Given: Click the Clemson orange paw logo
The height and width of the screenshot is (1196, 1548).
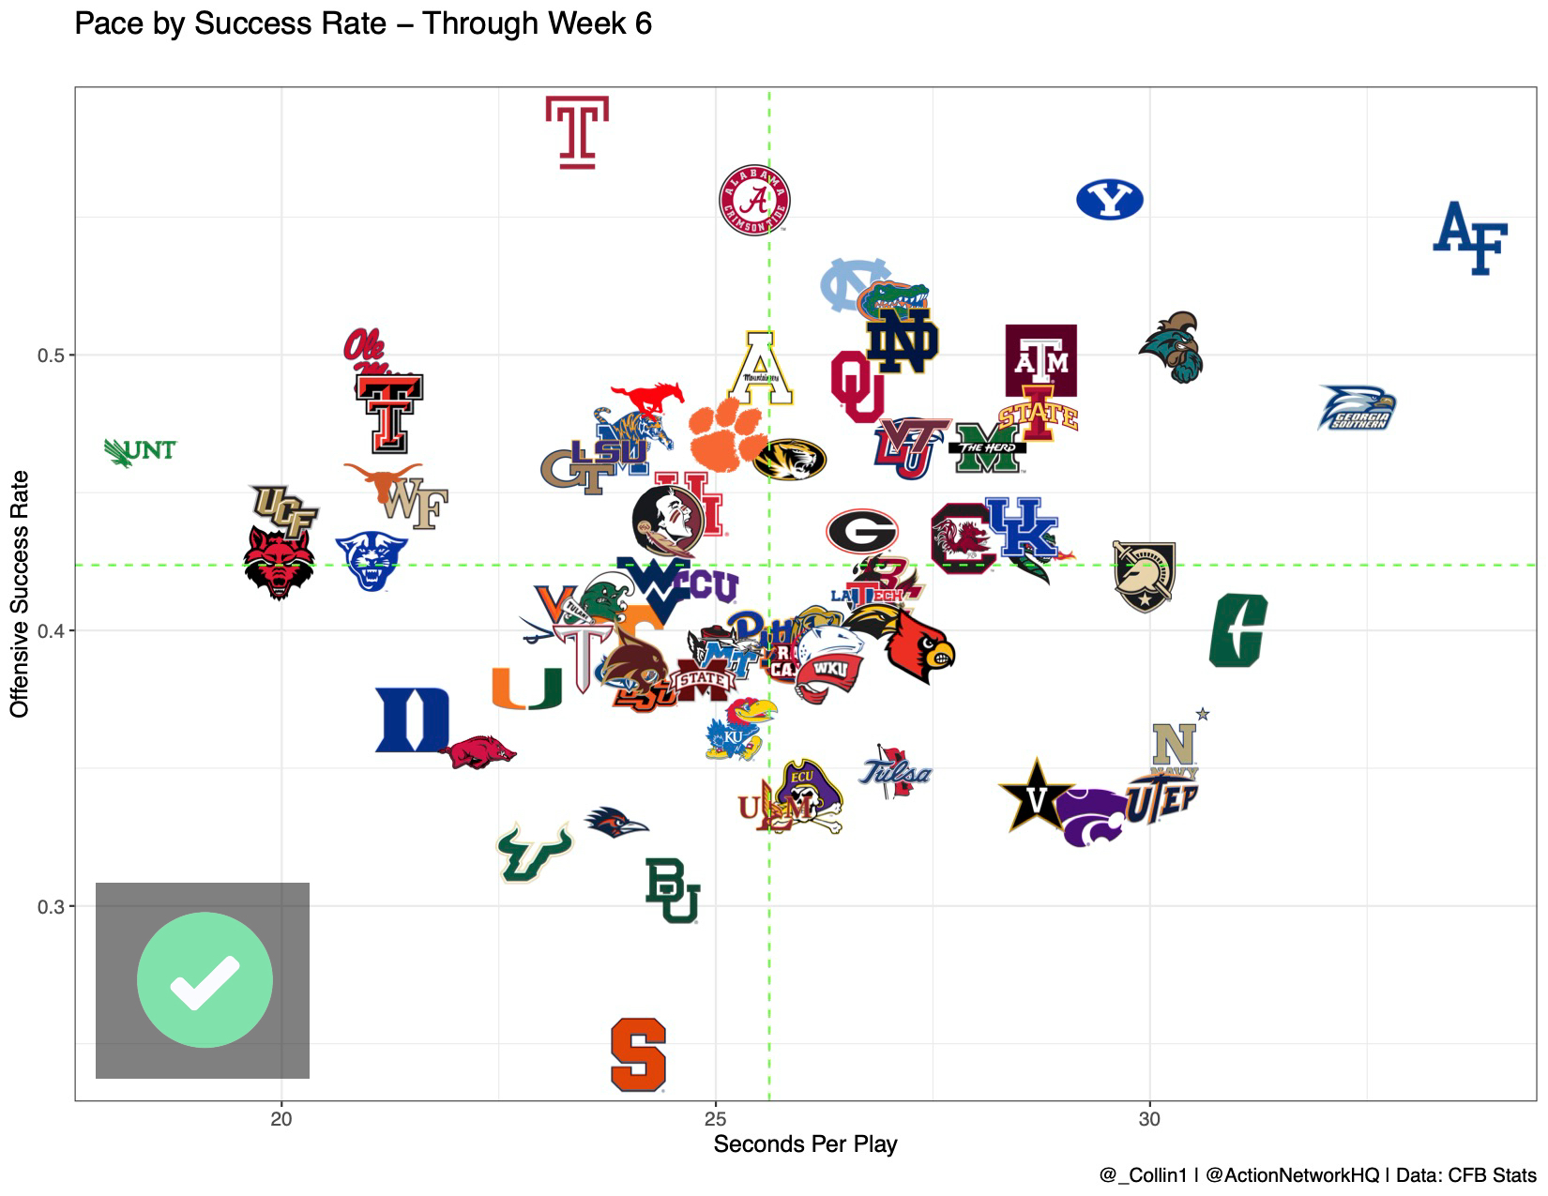Looking at the screenshot, I should pos(727,434).
